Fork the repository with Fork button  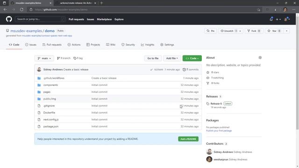[254, 31]
